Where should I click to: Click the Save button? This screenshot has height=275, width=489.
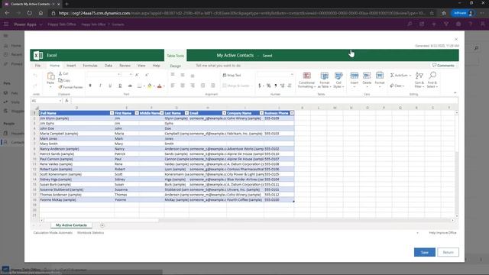pos(425,252)
